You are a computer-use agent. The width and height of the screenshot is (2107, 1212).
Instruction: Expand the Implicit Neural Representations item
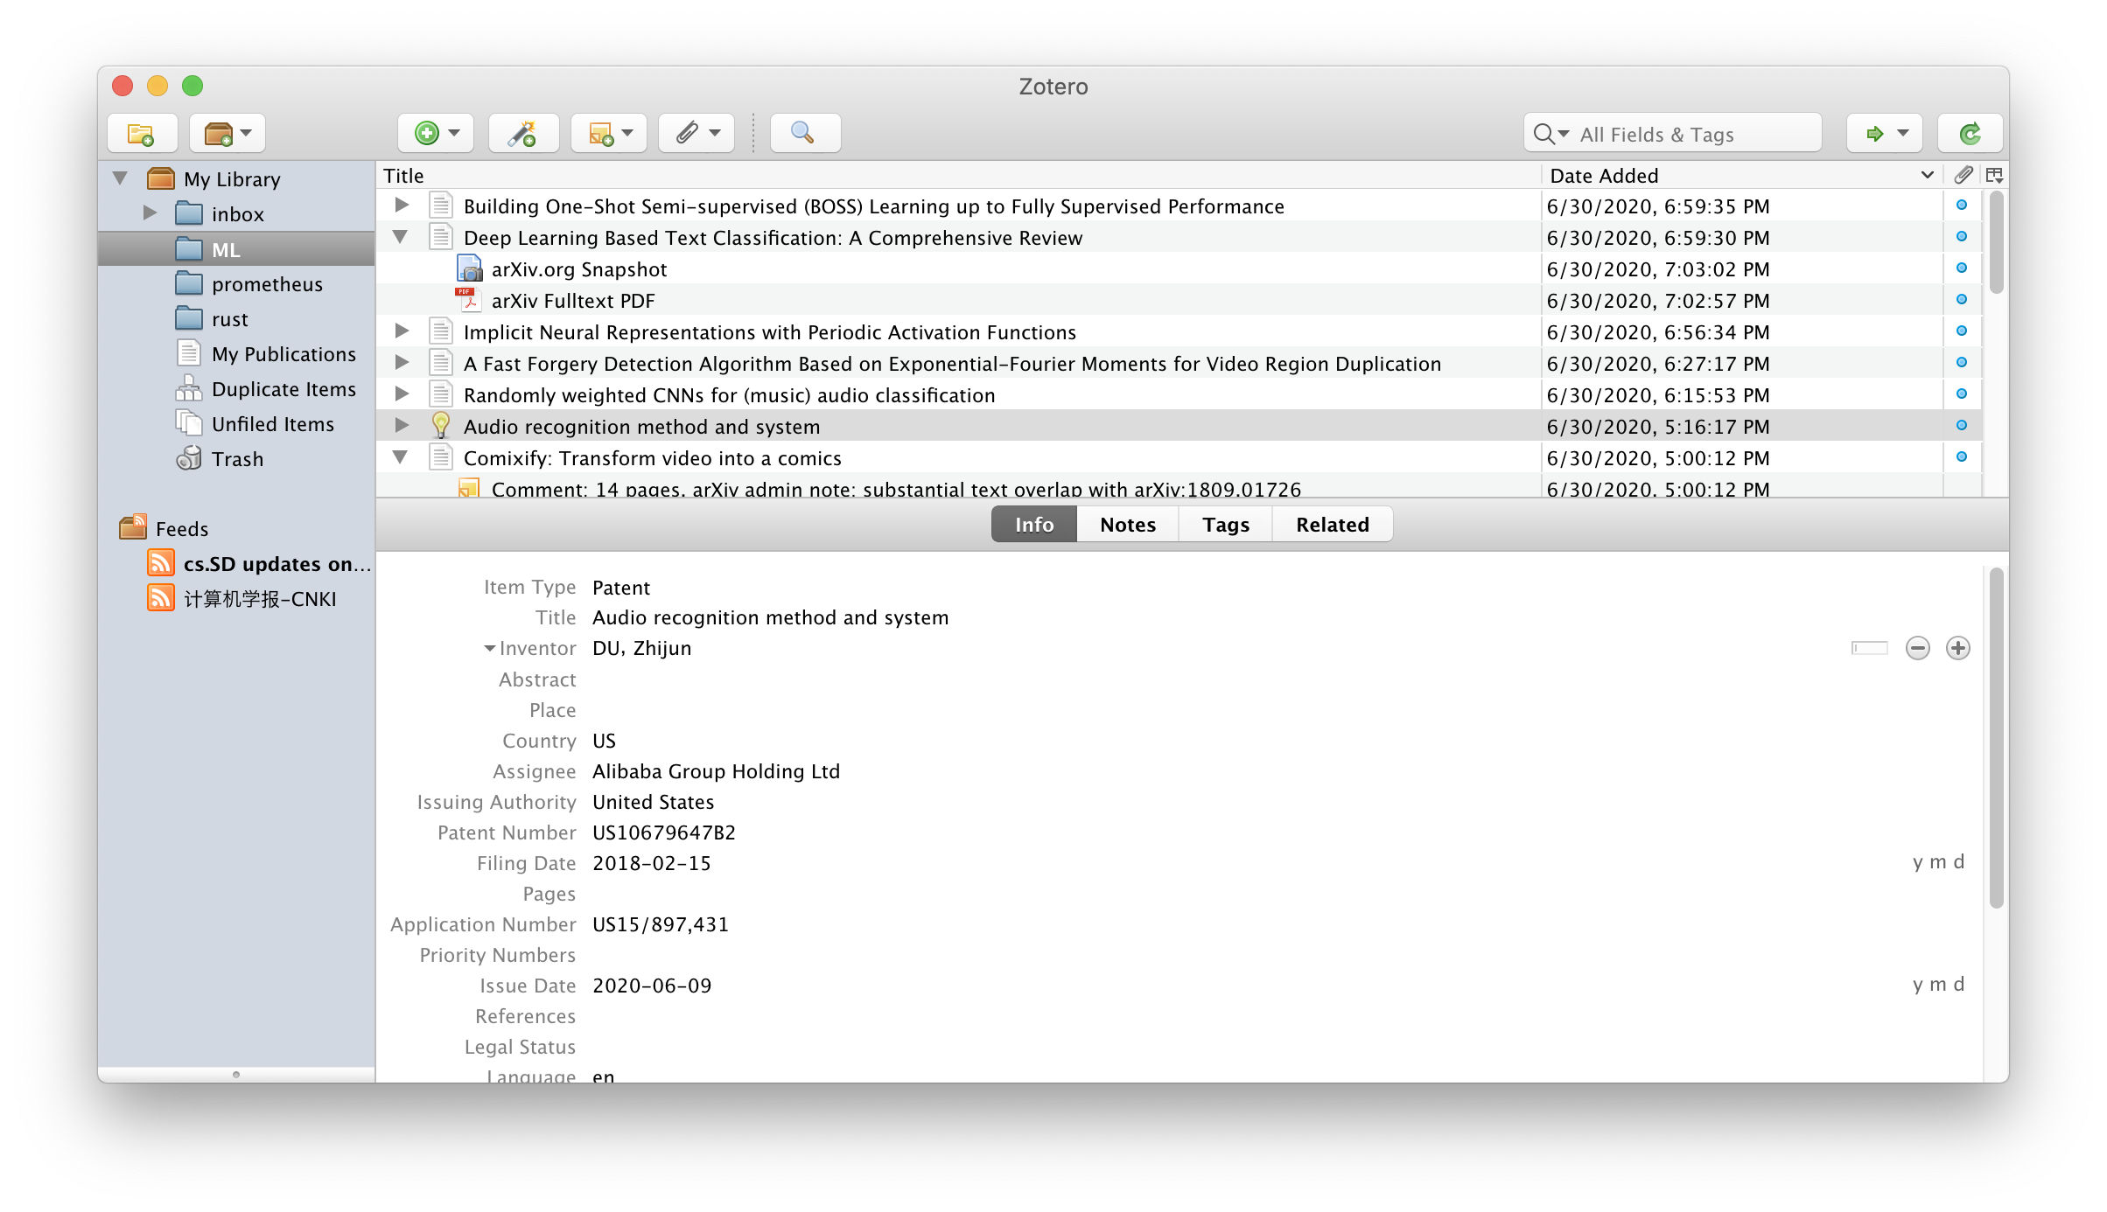402,331
